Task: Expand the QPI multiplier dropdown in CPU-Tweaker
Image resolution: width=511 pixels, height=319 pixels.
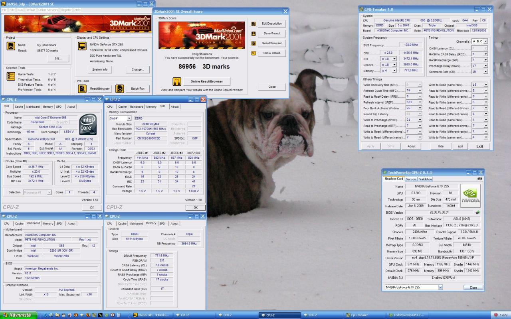Action: pyautogui.click(x=394, y=59)
